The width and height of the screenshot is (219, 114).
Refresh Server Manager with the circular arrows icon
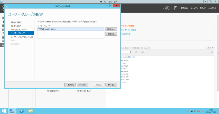pyautogui.click(x=167, y=8)
